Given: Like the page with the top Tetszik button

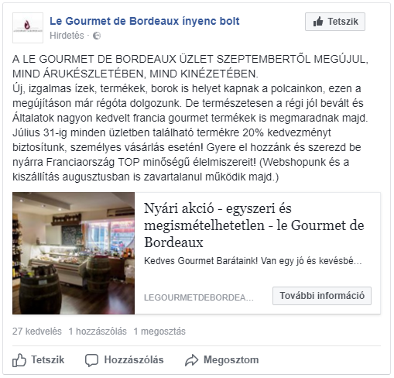Looking at the screenshot, I should click(x=335, y=22).
